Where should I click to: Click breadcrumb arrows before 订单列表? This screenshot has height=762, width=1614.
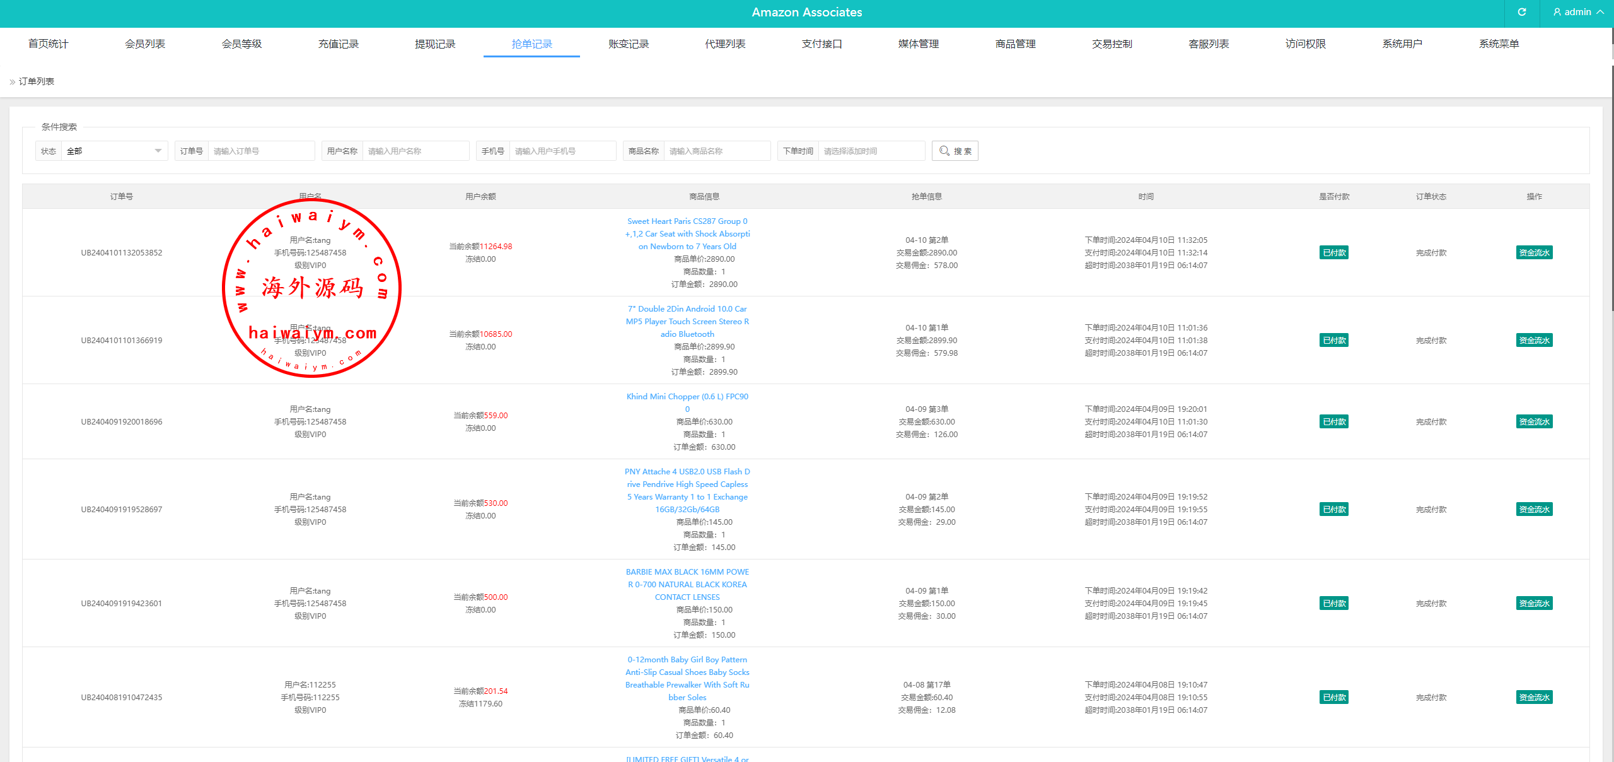tap(12, 82)
